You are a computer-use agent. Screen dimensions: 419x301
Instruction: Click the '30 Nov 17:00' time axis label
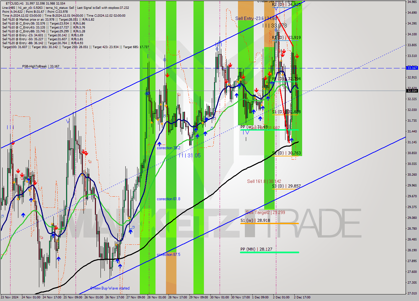241,297
